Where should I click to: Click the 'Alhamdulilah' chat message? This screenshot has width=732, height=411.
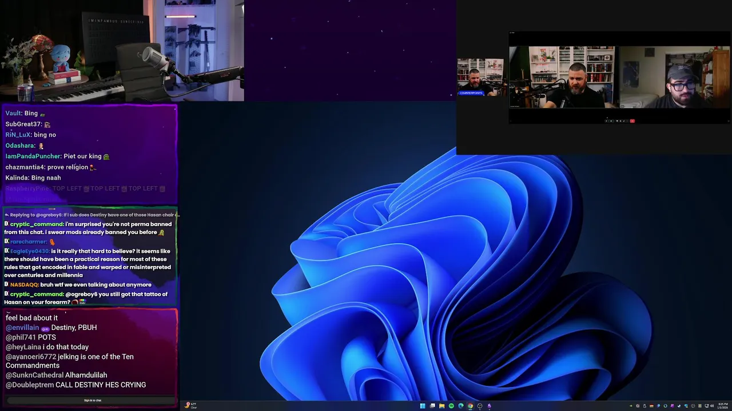point(86,375)
